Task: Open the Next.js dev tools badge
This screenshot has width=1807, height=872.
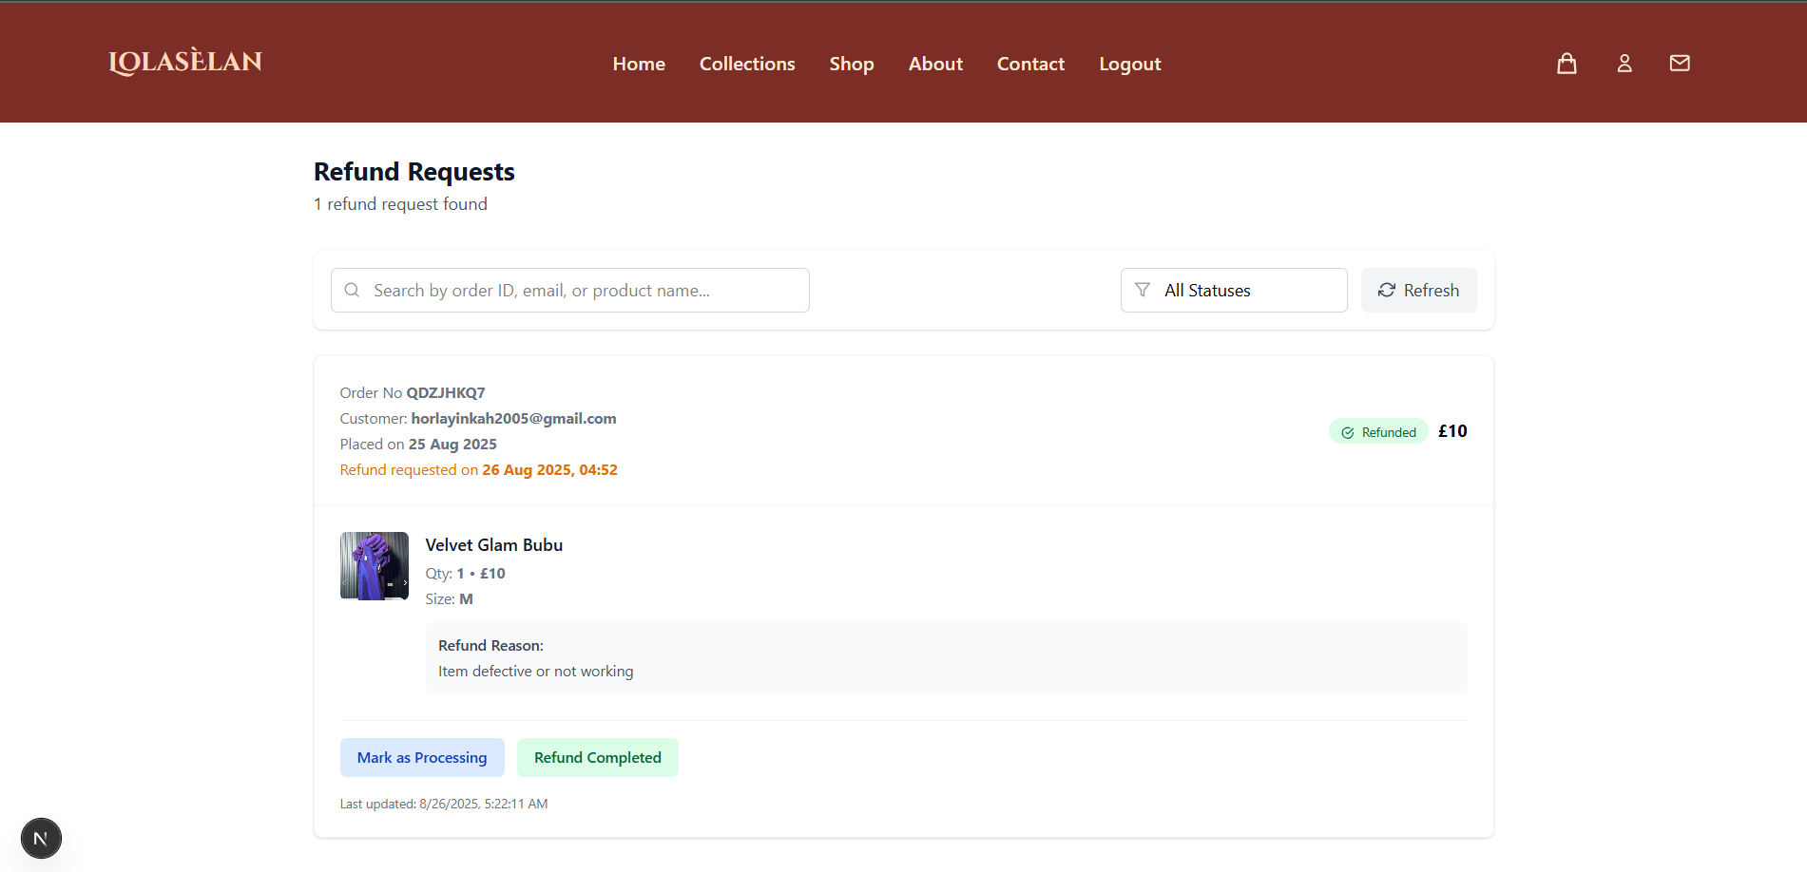Action: [x=41, y=838]
